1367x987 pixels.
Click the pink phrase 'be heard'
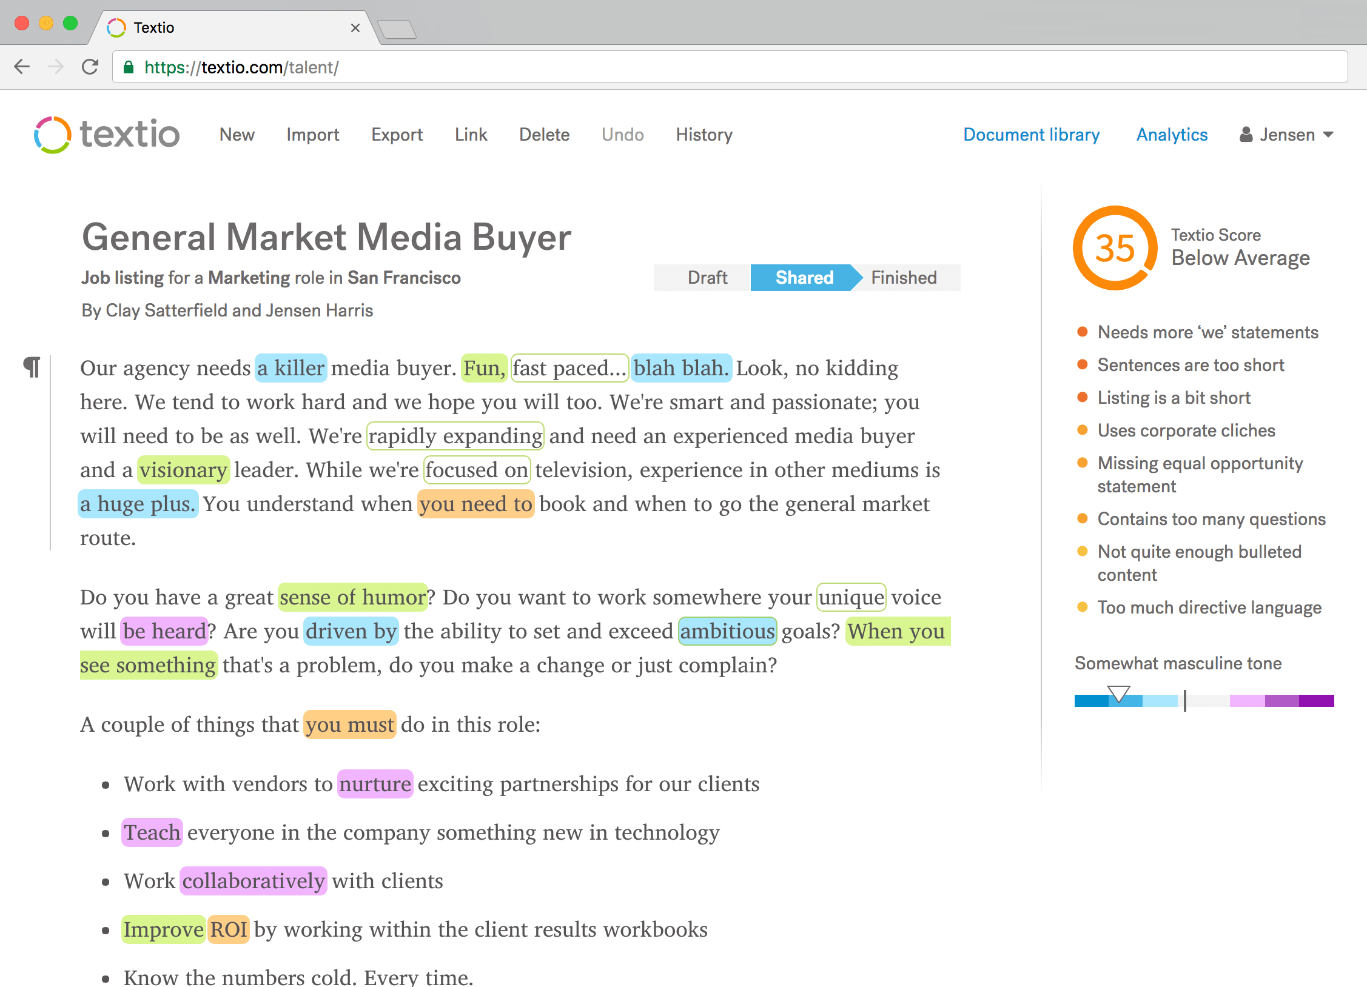(x=164, y=631)
